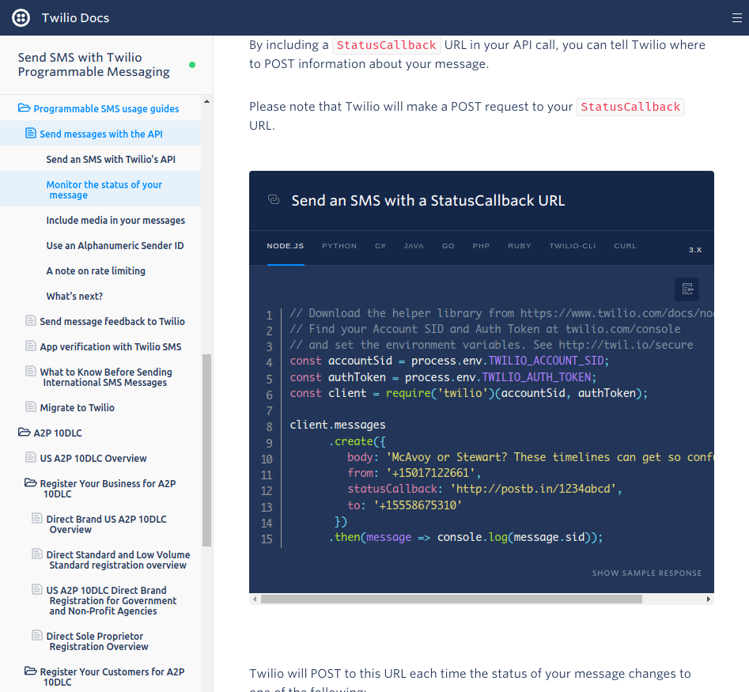Viewport: 749px width, 692px height.
Task: Click page icon beside Migrate to Twilio
Action: [x=31, y=407]
